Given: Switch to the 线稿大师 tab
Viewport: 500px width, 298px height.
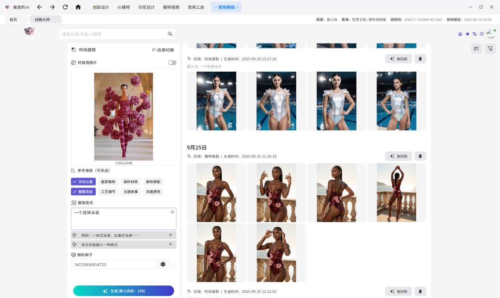Looking at the screenshot, I should click(x=44, y=19).
